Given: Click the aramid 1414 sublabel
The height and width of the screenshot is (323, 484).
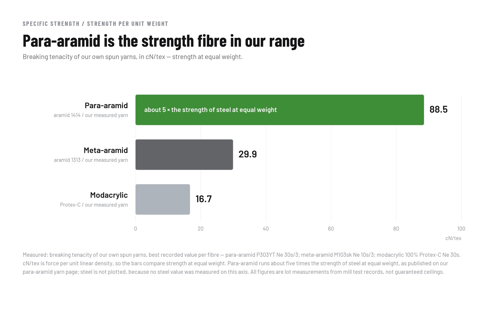Looking at the screenshot, I should click(91, 115).
